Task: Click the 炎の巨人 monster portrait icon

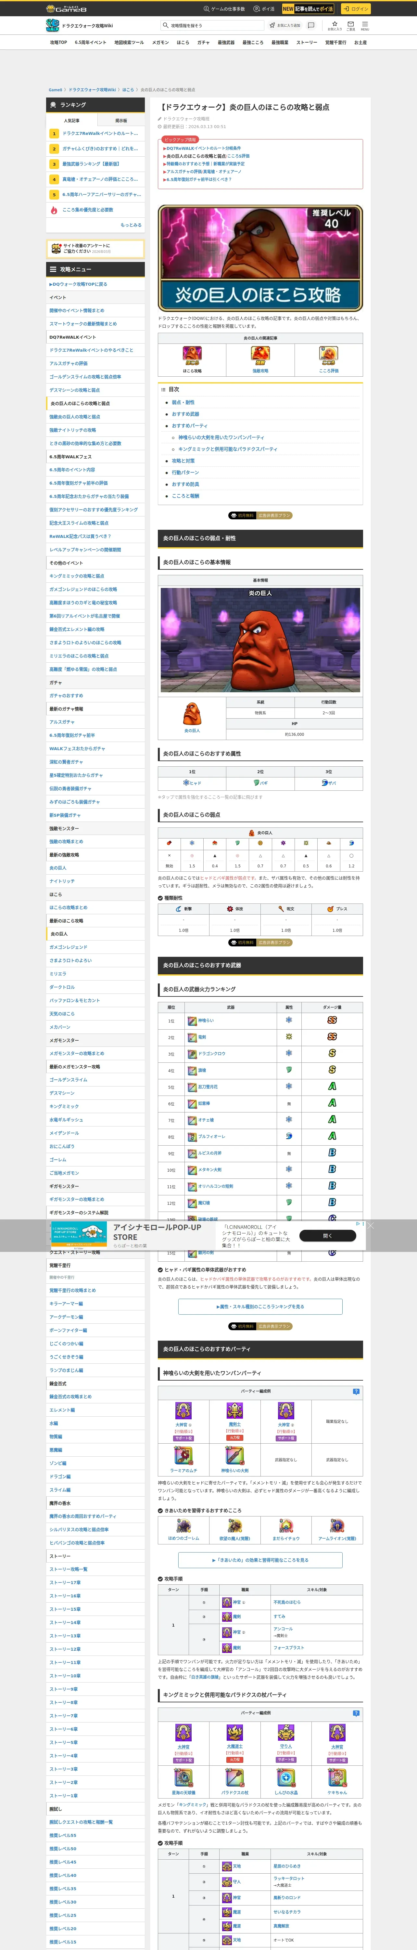Action: pyautogui.click(x=192, y=713)
